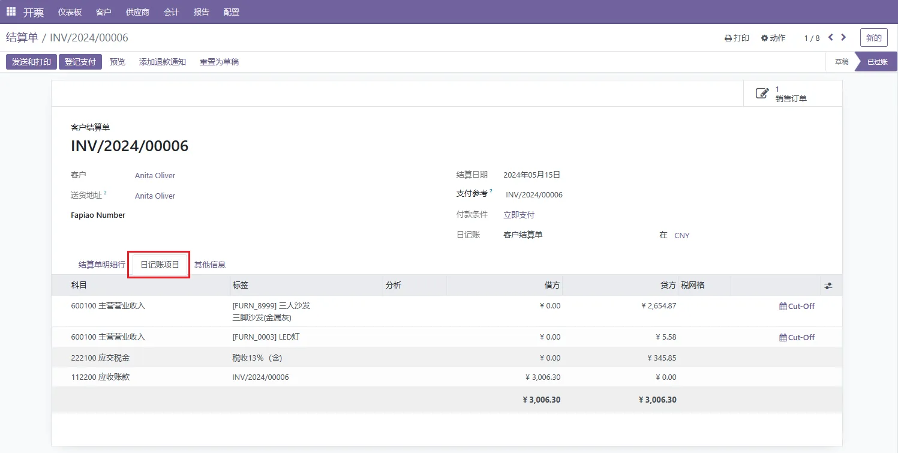The height and width of the screenshot is (453, 898).
Task: Open the apps grid menu icon
Action: [11, 11]
